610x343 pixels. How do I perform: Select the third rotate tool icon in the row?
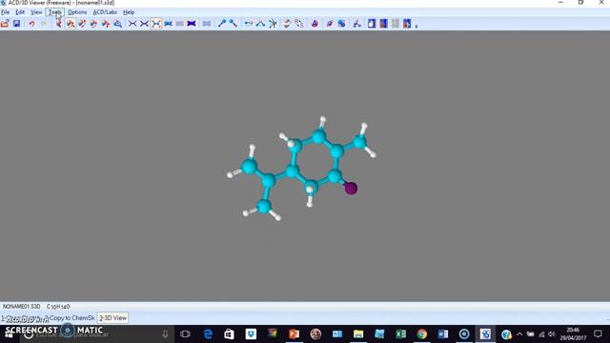(93, 24)
